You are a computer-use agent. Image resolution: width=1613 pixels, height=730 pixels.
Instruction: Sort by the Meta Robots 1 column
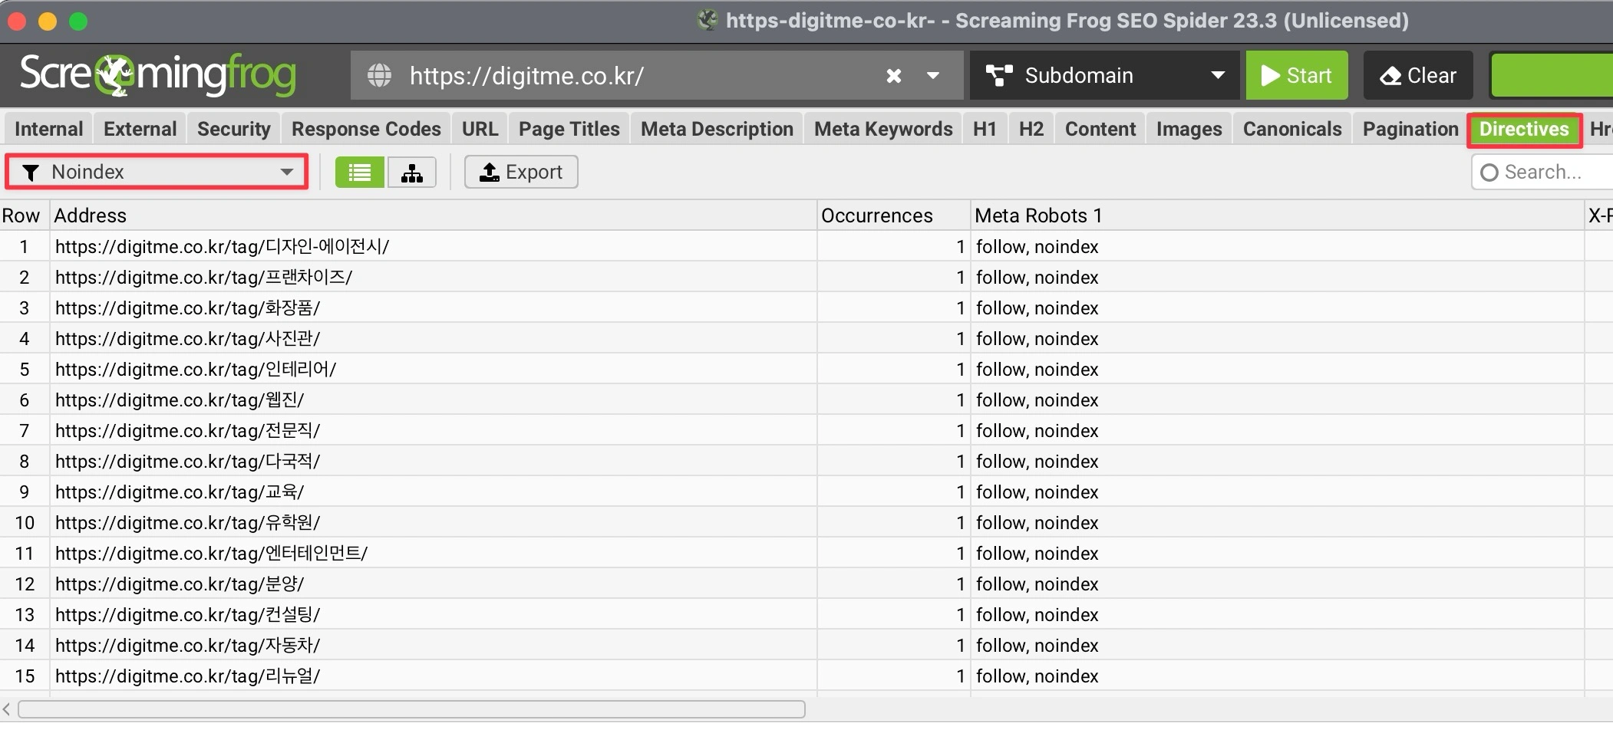tap(1278, 215)
